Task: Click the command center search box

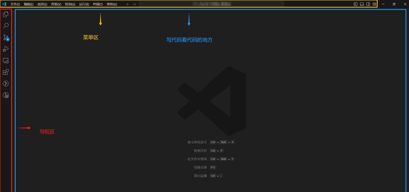Action: [x=212, y=4]
